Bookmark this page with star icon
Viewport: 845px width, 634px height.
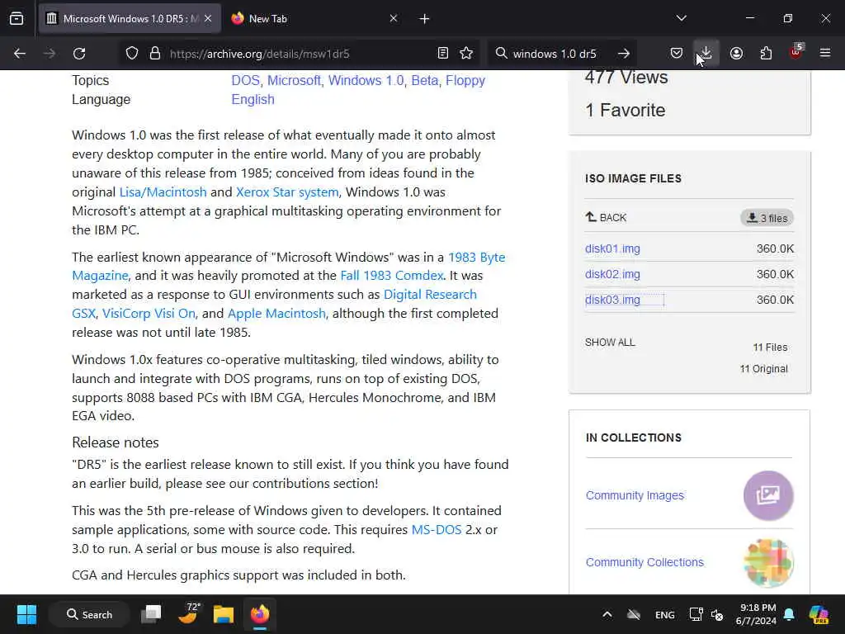tap(466, 53)
